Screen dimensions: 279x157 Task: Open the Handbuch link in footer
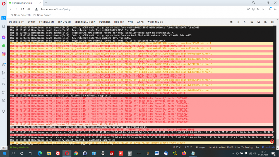(x=268, y=147)
